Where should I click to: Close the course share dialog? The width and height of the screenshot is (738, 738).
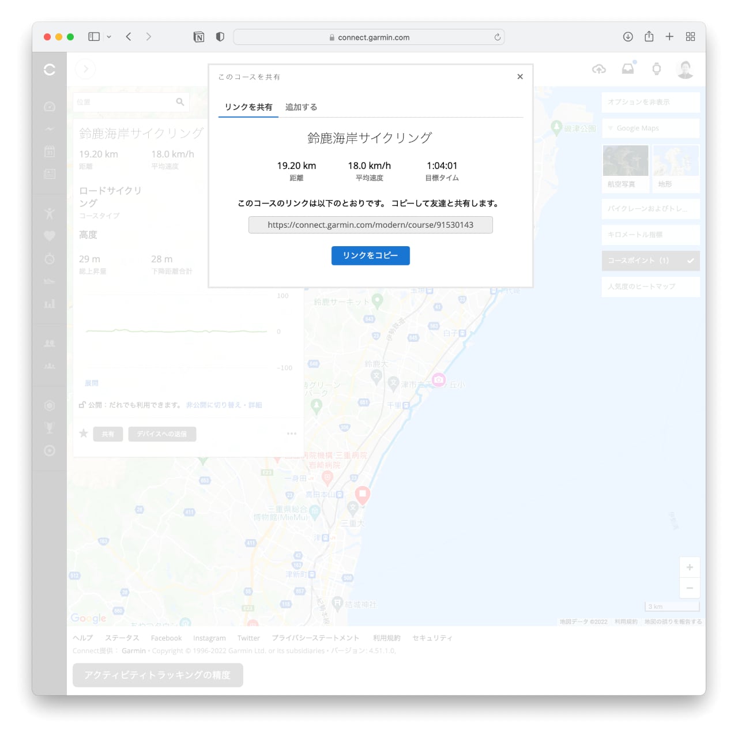[x=520, y=77]
